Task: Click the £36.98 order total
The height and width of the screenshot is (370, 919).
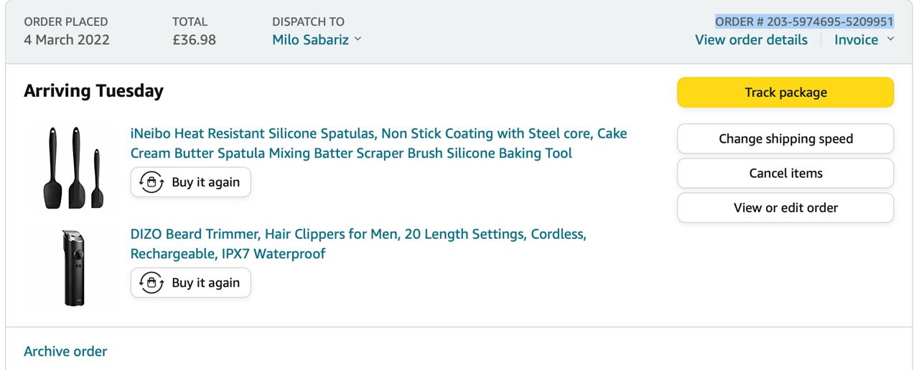Action: coord(190,39)
